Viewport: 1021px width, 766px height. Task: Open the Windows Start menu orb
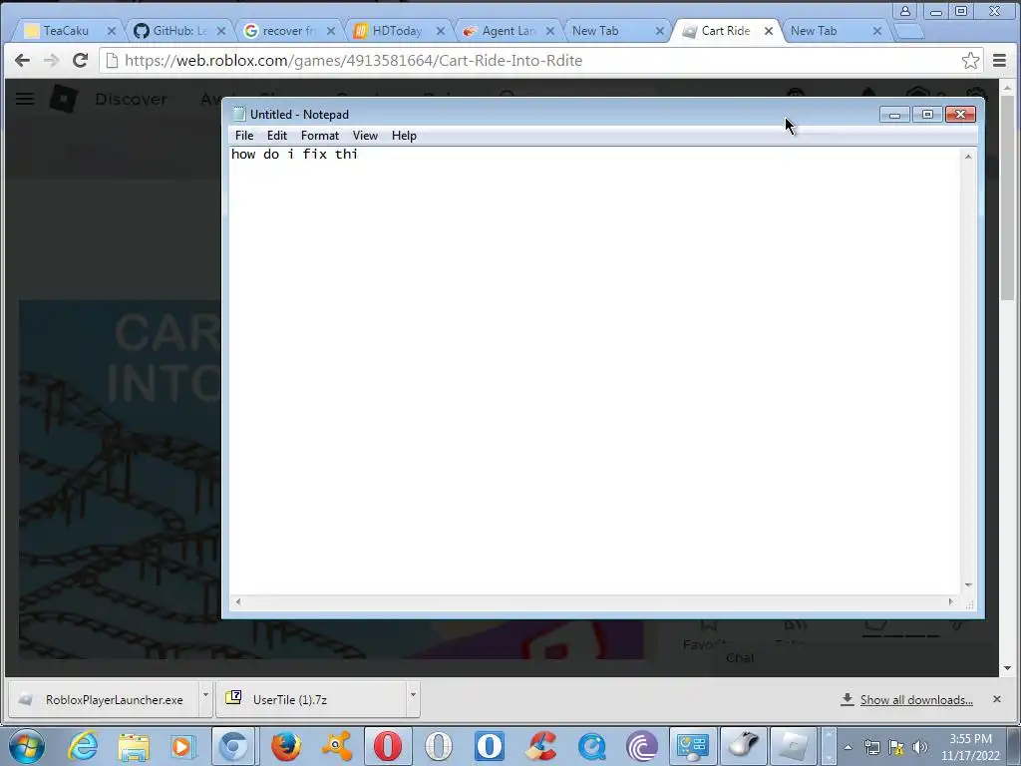click(27, 746)
